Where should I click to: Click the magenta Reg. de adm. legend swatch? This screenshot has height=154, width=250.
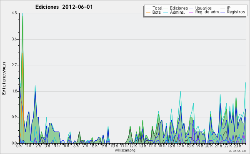[191, 12]
